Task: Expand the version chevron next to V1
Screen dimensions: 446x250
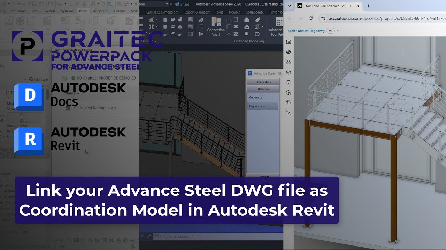Action: (338, 31)
